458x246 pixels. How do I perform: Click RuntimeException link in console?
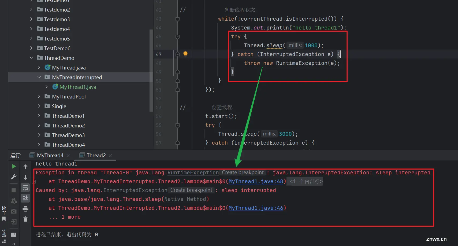[193, 173]
